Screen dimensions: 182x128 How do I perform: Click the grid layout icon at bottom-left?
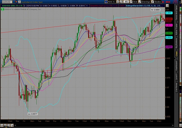click(x=2, y=125)
